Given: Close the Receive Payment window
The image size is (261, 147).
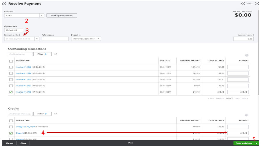Looking at the screenshot, I should point(257,4).
